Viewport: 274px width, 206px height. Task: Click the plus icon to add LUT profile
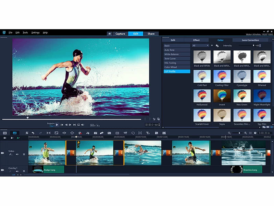click(212, 45)
